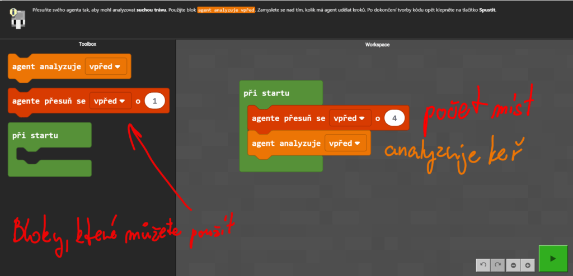Click the green Run play button
The height and width of the screenshot is (276, 573).
[553, 259]
